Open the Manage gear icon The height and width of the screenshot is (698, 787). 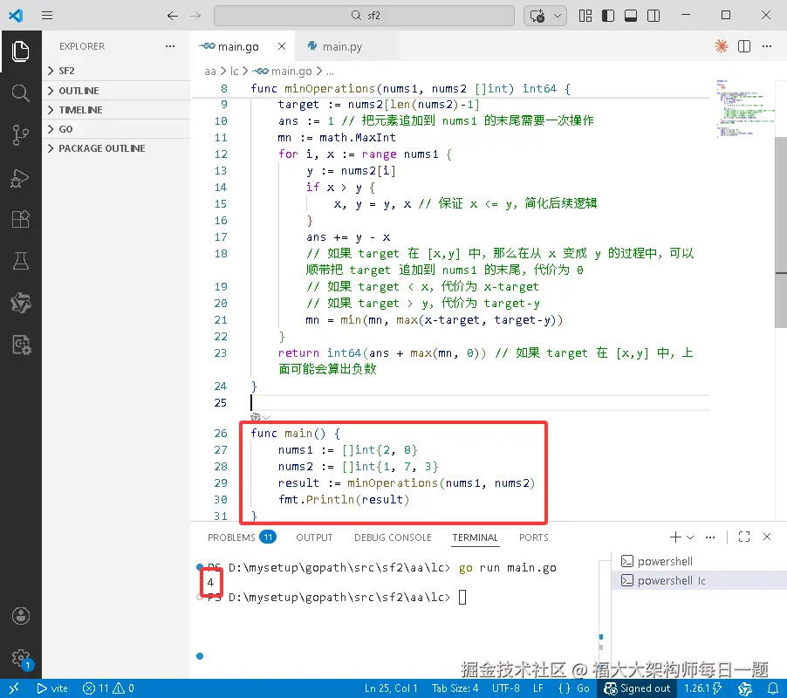20,657
